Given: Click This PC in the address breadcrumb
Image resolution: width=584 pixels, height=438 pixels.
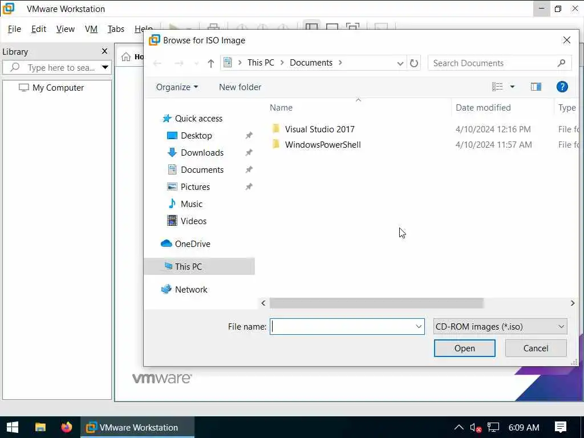Looking at the screenshot, I should coord(261,63).
